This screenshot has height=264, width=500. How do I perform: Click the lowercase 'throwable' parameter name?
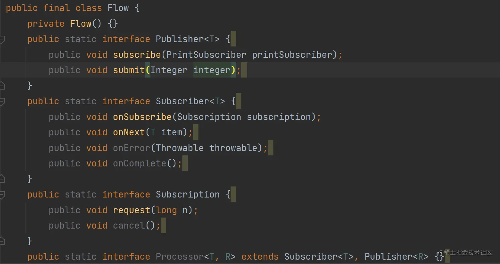(233, 148)
